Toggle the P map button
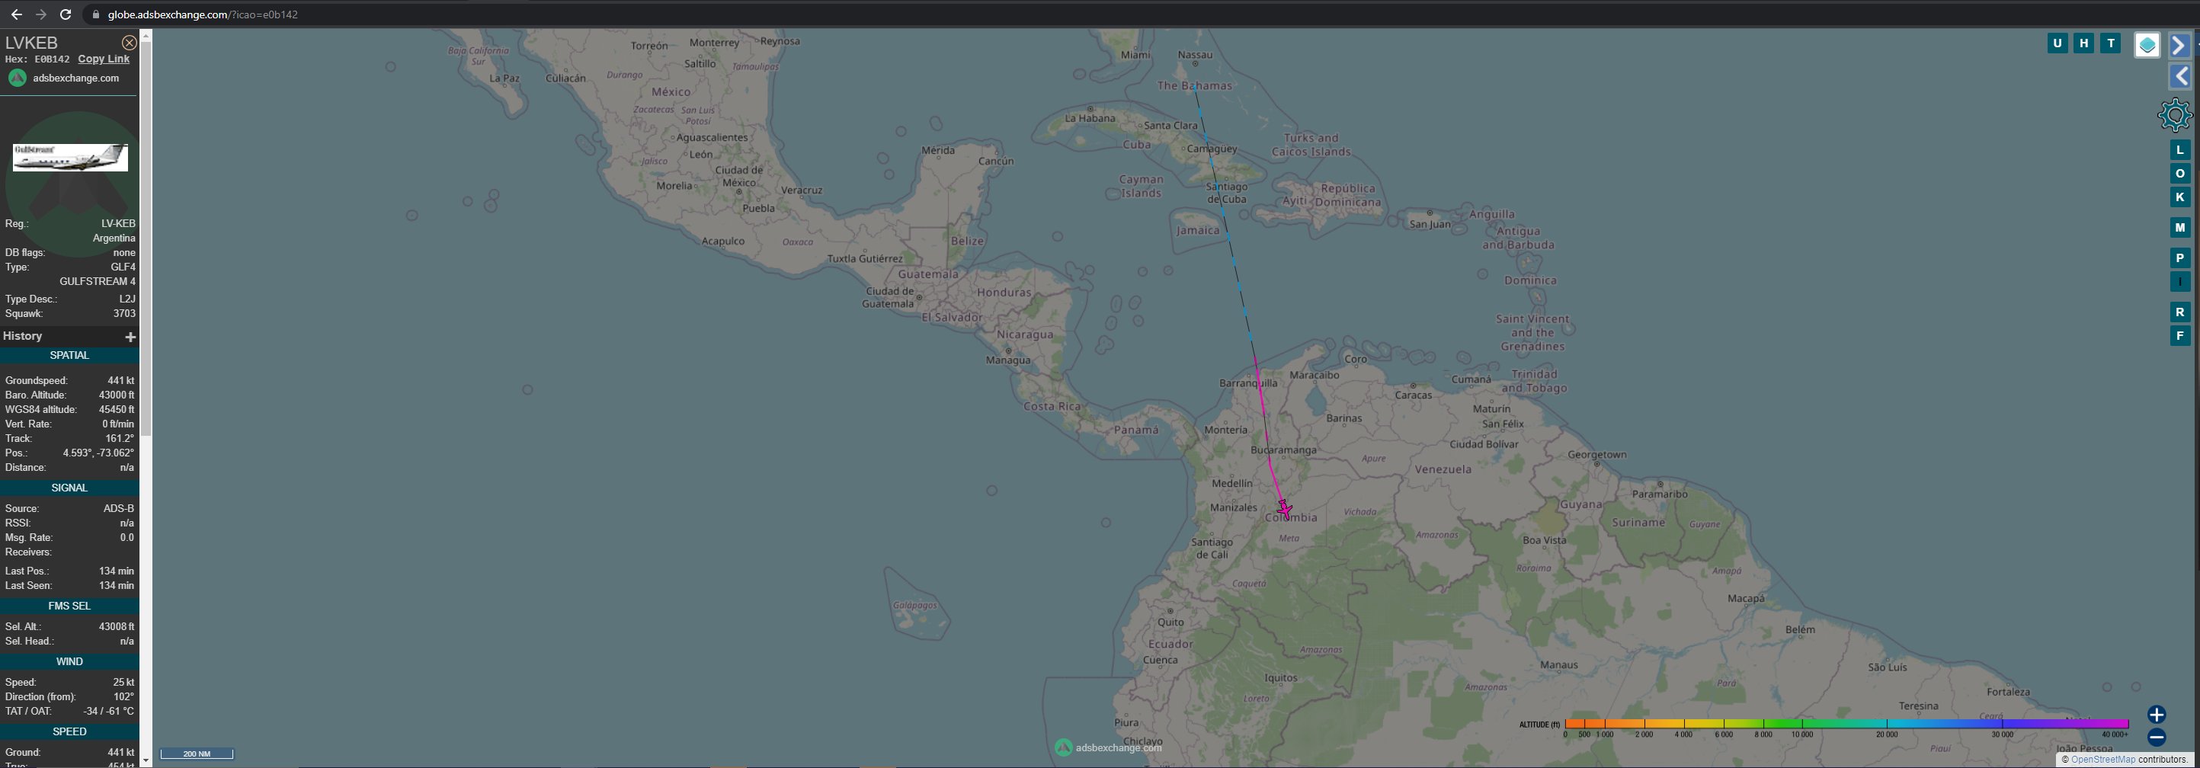This screenshot has width=2200, height=768. tap(2179, 258)
